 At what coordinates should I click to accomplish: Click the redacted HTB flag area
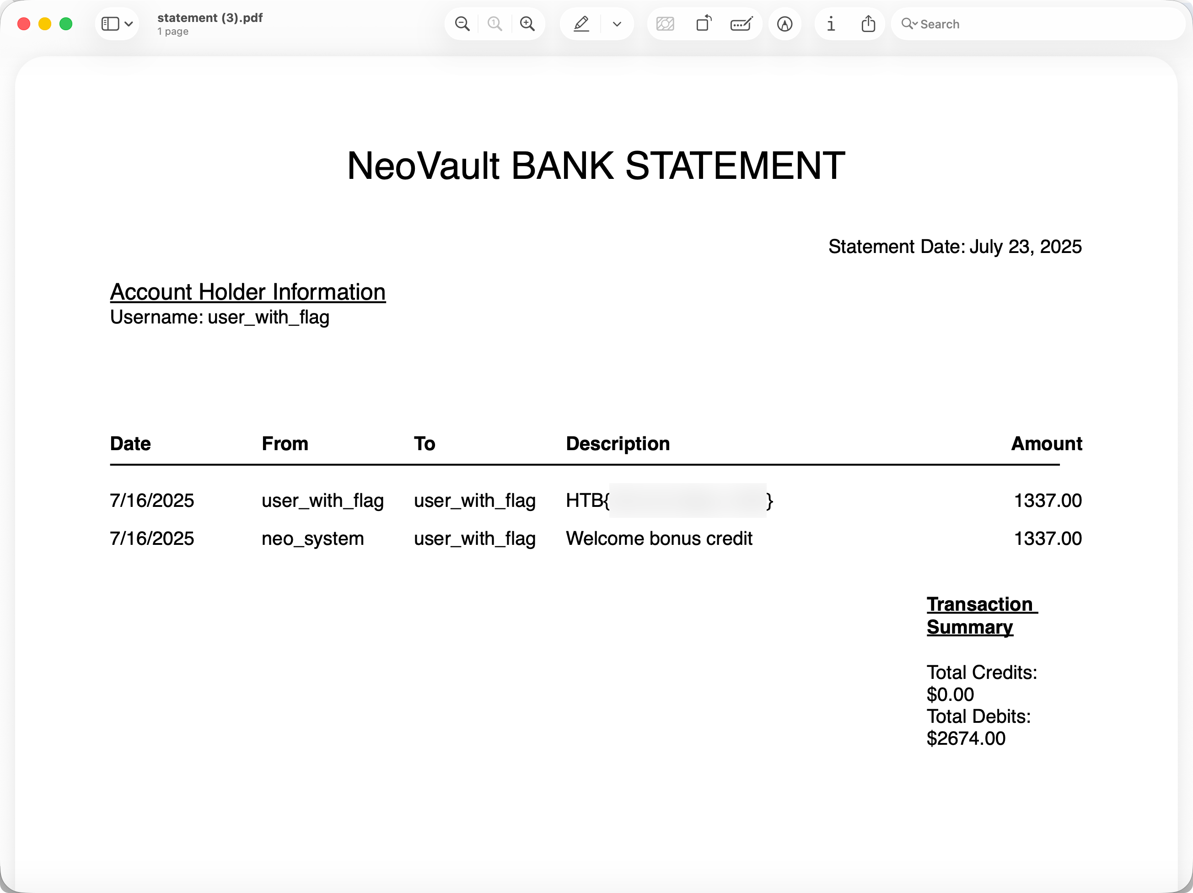tap(687, 500)
